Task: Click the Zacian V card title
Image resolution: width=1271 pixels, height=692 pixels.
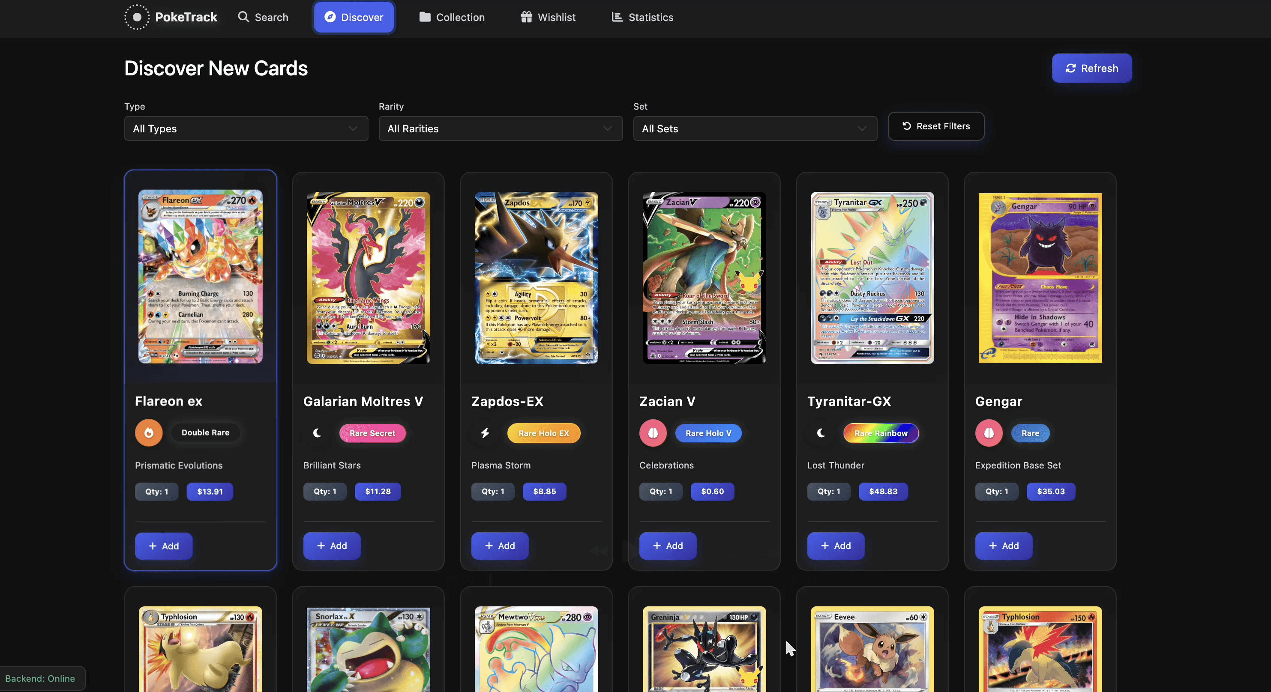Action: click(x=668, y=401)
